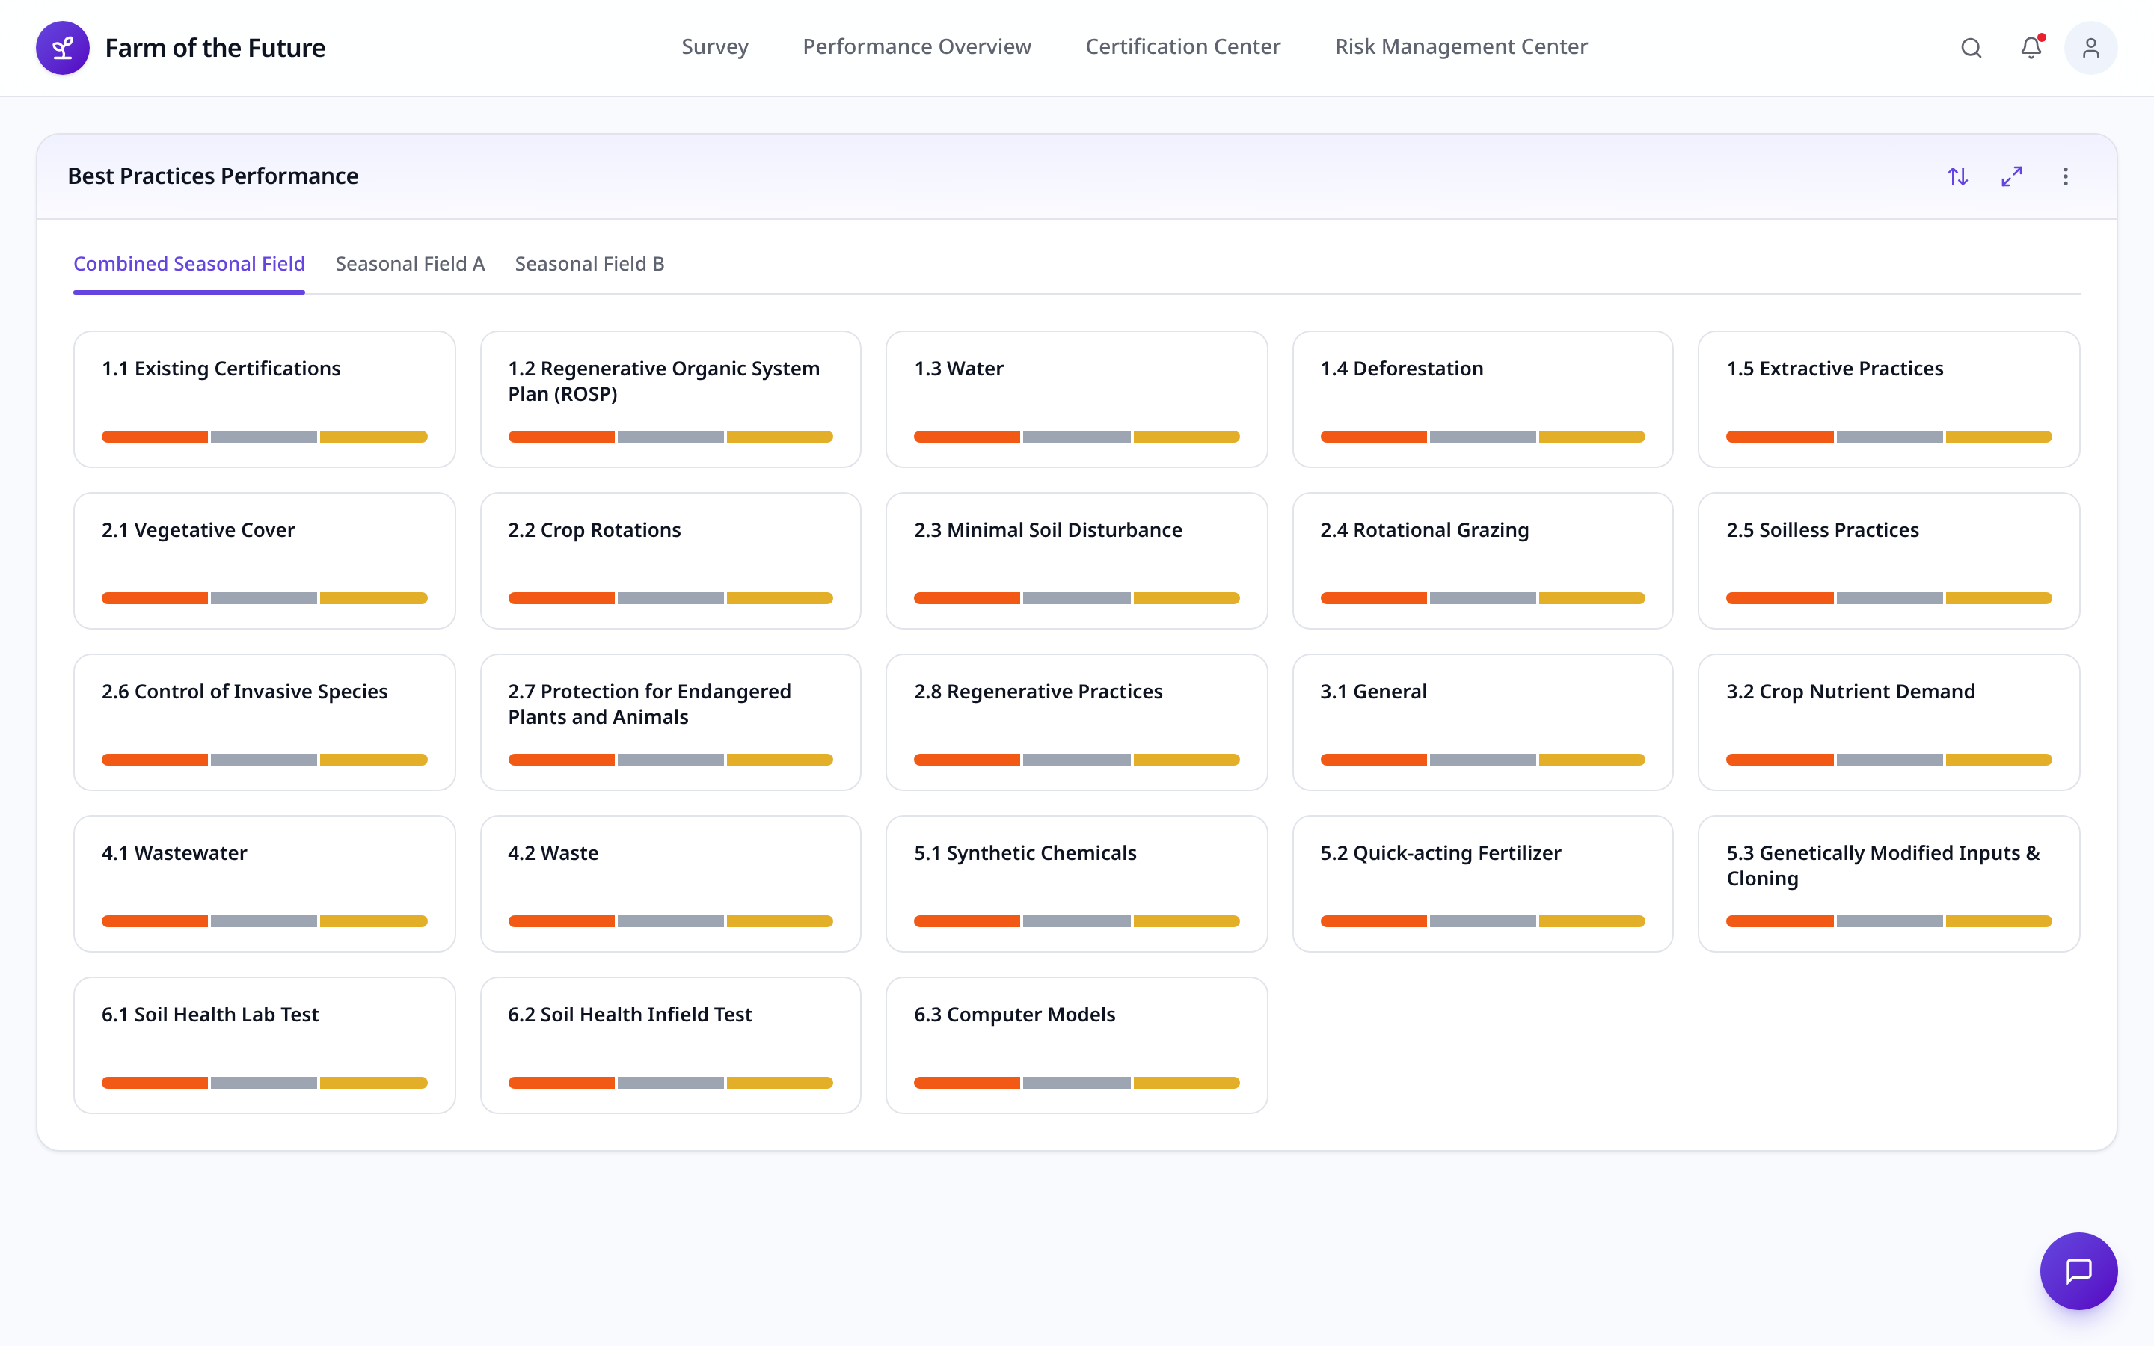Viewport: 2154px width, 1346px height.
Task: Switch to Seasonal Field B tab
Action: point(589,263)
